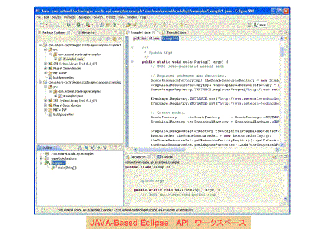Expand META-INF folder under example1
The height and width of the screenshot is (235, 311).
coord(45,73)
